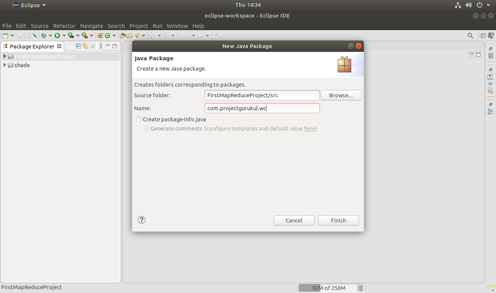Open Package Explorer view menu (three dots)
The height and width of the screenshot is (293, 496).
(x=101, y=46)
